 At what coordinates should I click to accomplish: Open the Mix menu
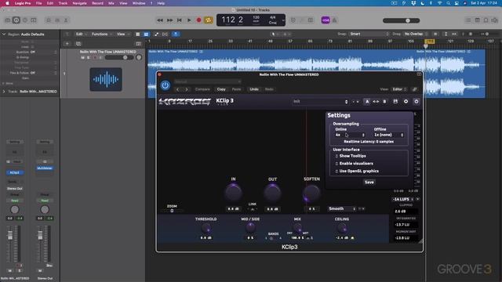pos(111,3)
